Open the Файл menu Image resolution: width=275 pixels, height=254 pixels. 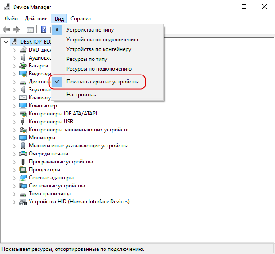point(11,19)
